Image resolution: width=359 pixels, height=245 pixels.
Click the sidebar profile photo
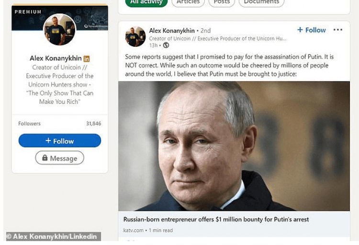[60, 30]
